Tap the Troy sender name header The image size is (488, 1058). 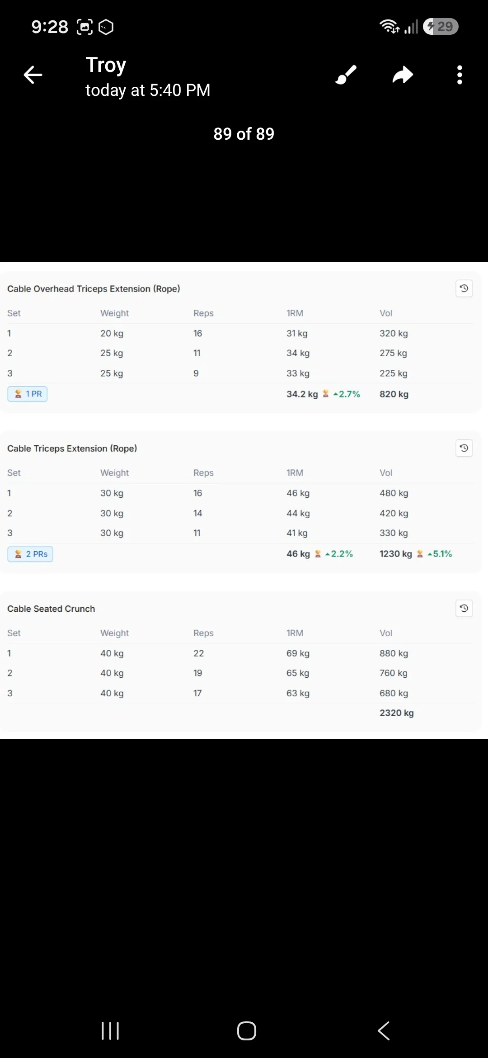tap(106, 65)
